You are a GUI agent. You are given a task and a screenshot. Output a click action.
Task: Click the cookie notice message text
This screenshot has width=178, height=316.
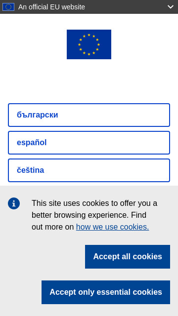(94, 215)
